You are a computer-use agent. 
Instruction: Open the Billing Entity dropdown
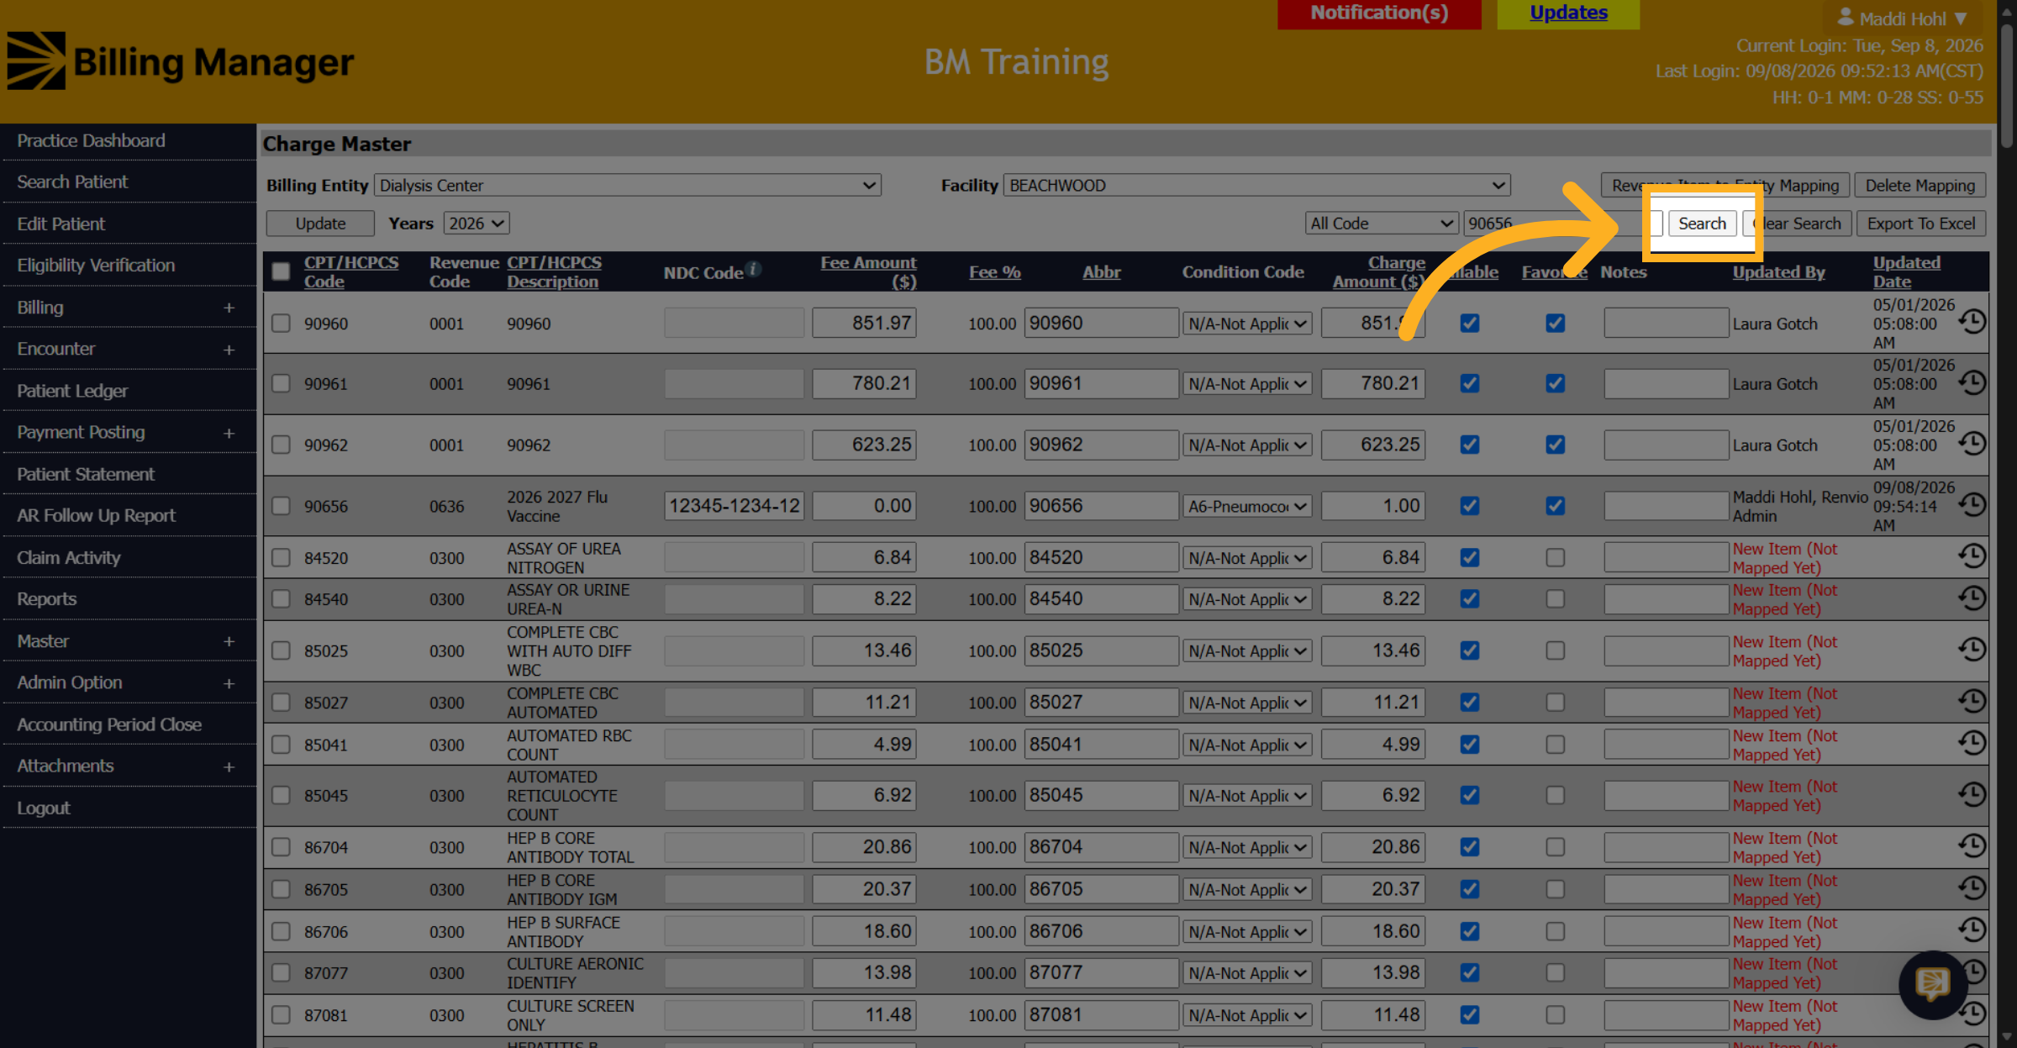click(x=628, y=185)
